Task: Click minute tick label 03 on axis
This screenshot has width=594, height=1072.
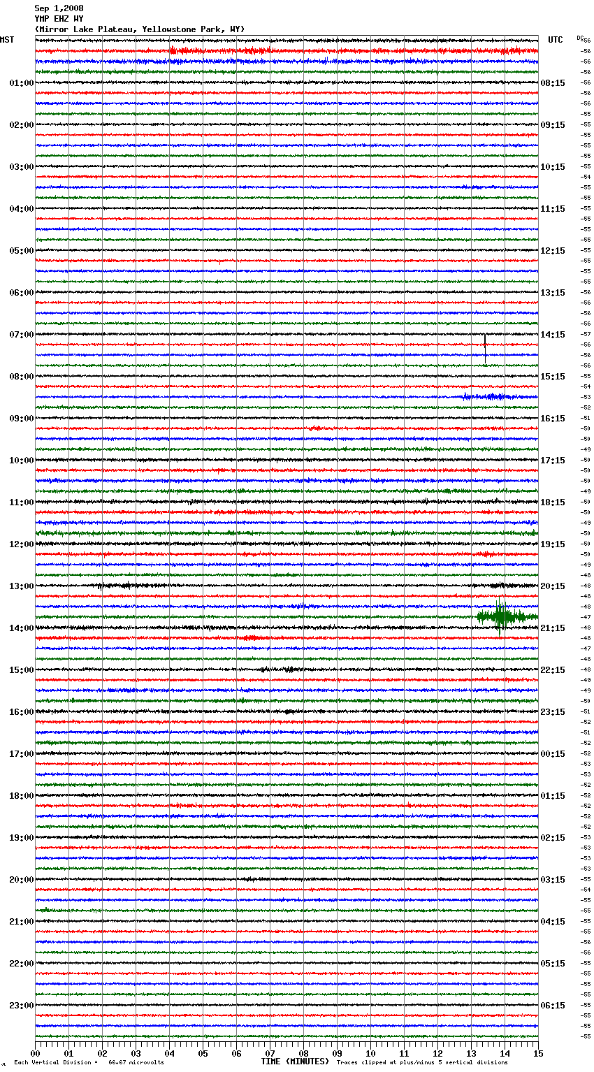Action: [x=136, y=1053]
